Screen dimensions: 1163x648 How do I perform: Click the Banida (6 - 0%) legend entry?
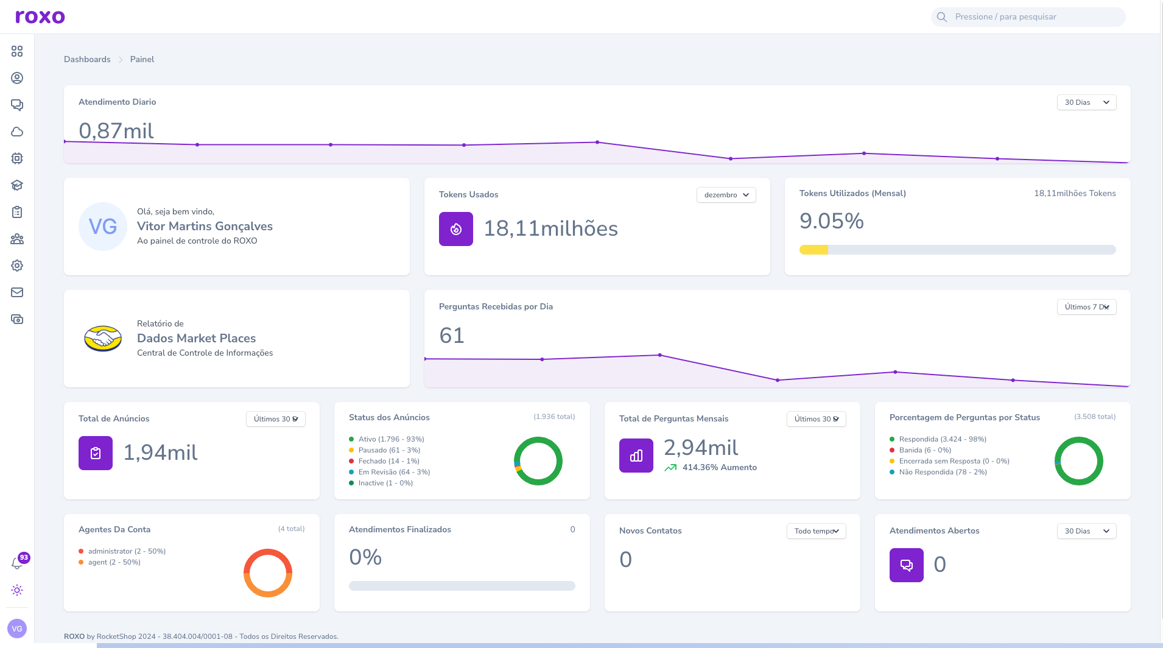pyautogui.click(x=921, y=450)
